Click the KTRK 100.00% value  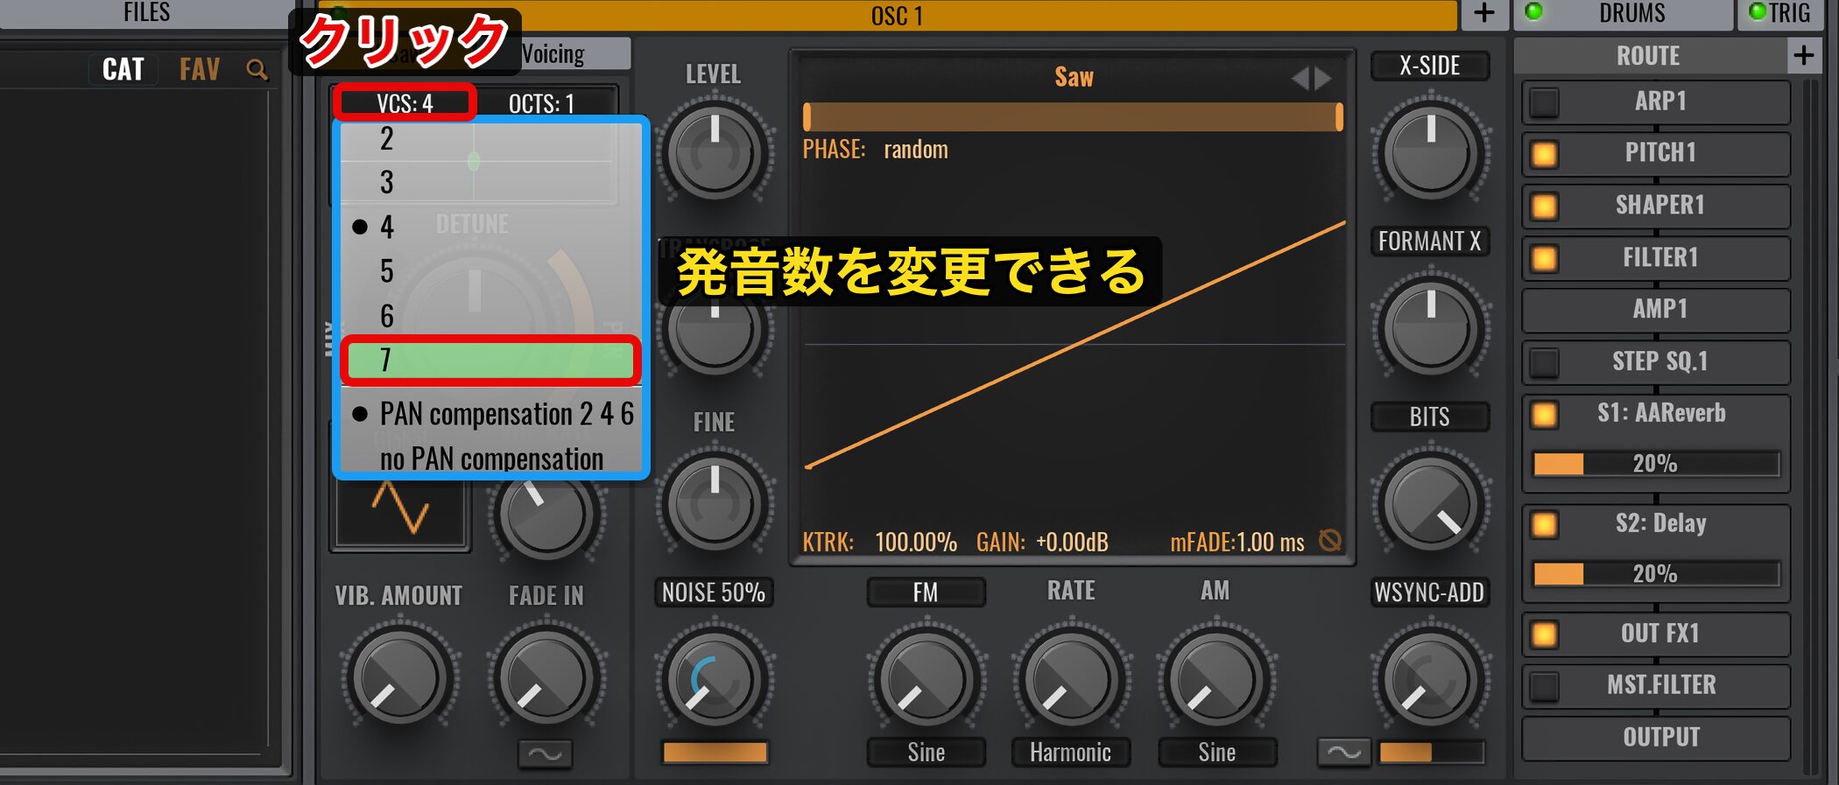pos(915,543)
